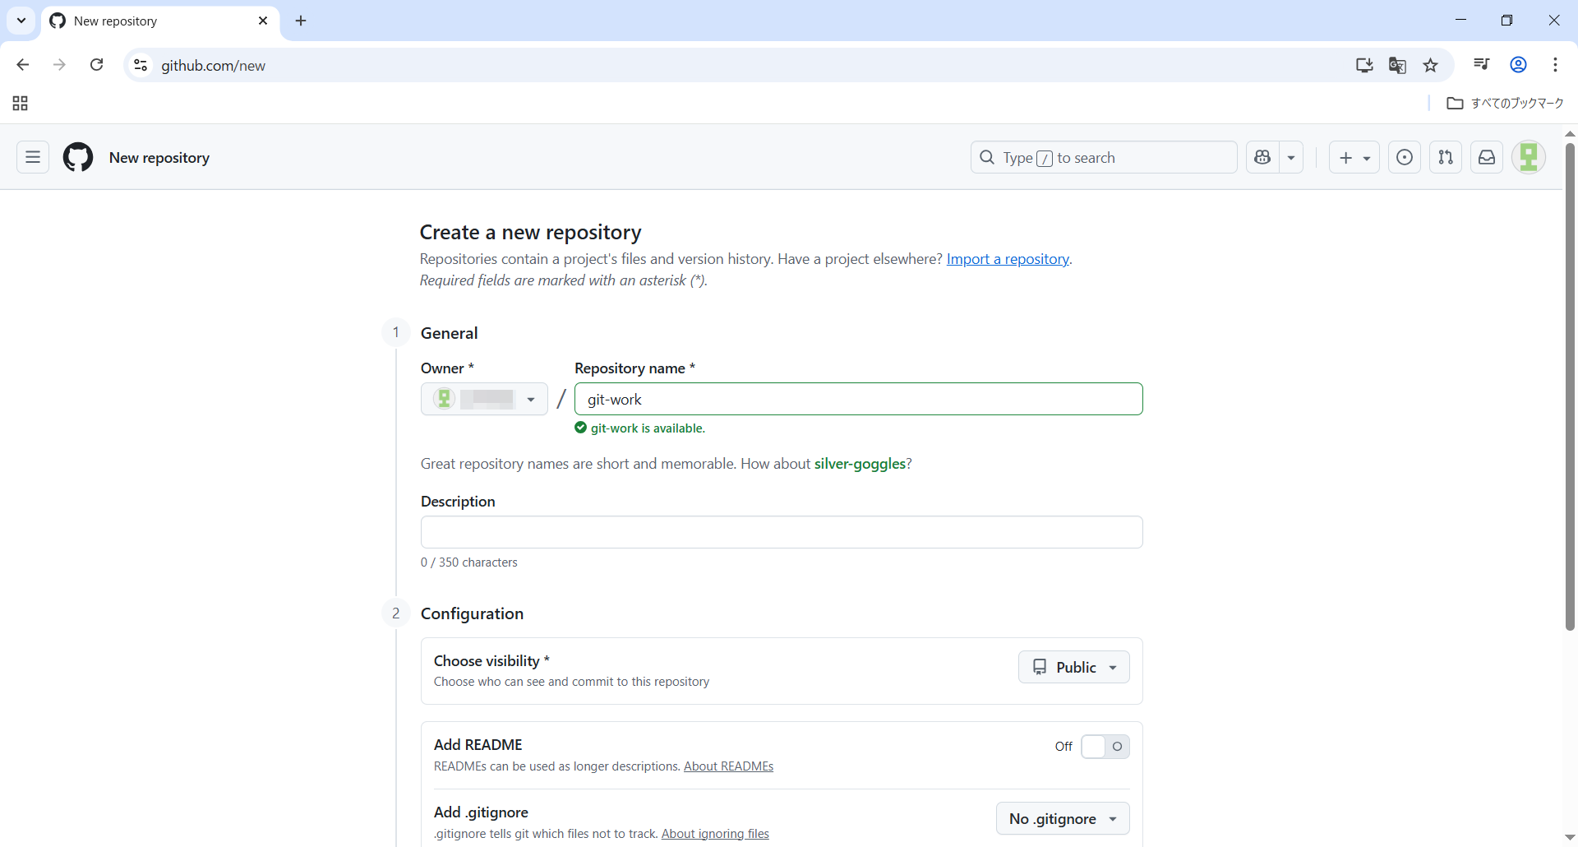Click the About READMEs link
Image resolution: width=1578 pixels, height=847 pixels.
point(728,766)
